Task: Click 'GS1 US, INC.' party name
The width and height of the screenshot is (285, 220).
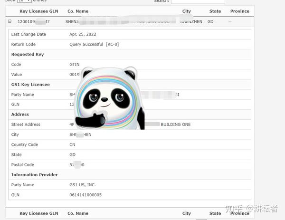Action: click(x=83, y=185)
